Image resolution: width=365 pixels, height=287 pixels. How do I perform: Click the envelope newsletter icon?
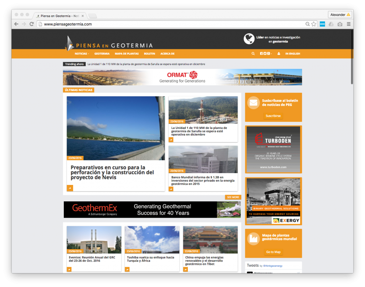coord(253,102)
